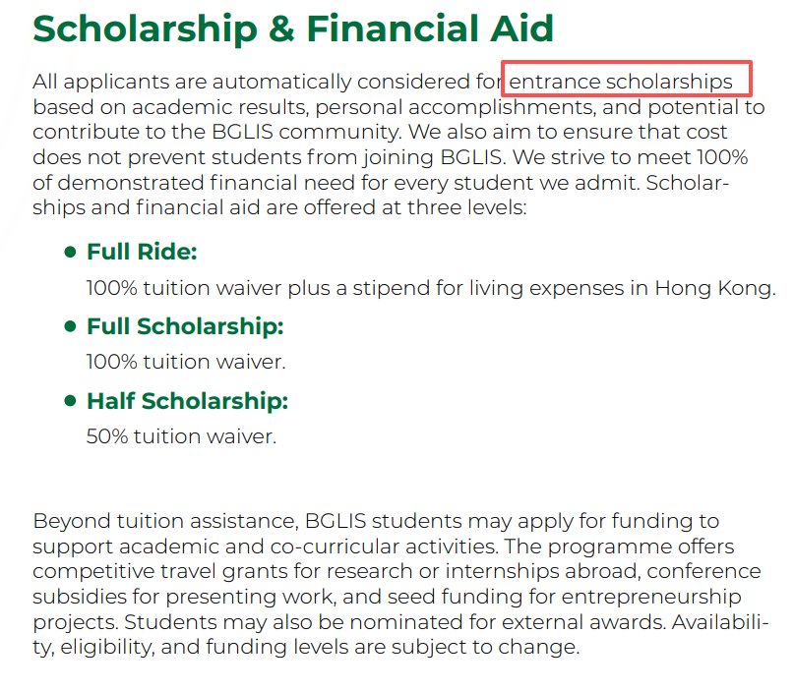The height and width of the screenshot is (691, 794).
Task: Click the 100% tuition waiver line under Full Scholarship
Action: (185, 362)
